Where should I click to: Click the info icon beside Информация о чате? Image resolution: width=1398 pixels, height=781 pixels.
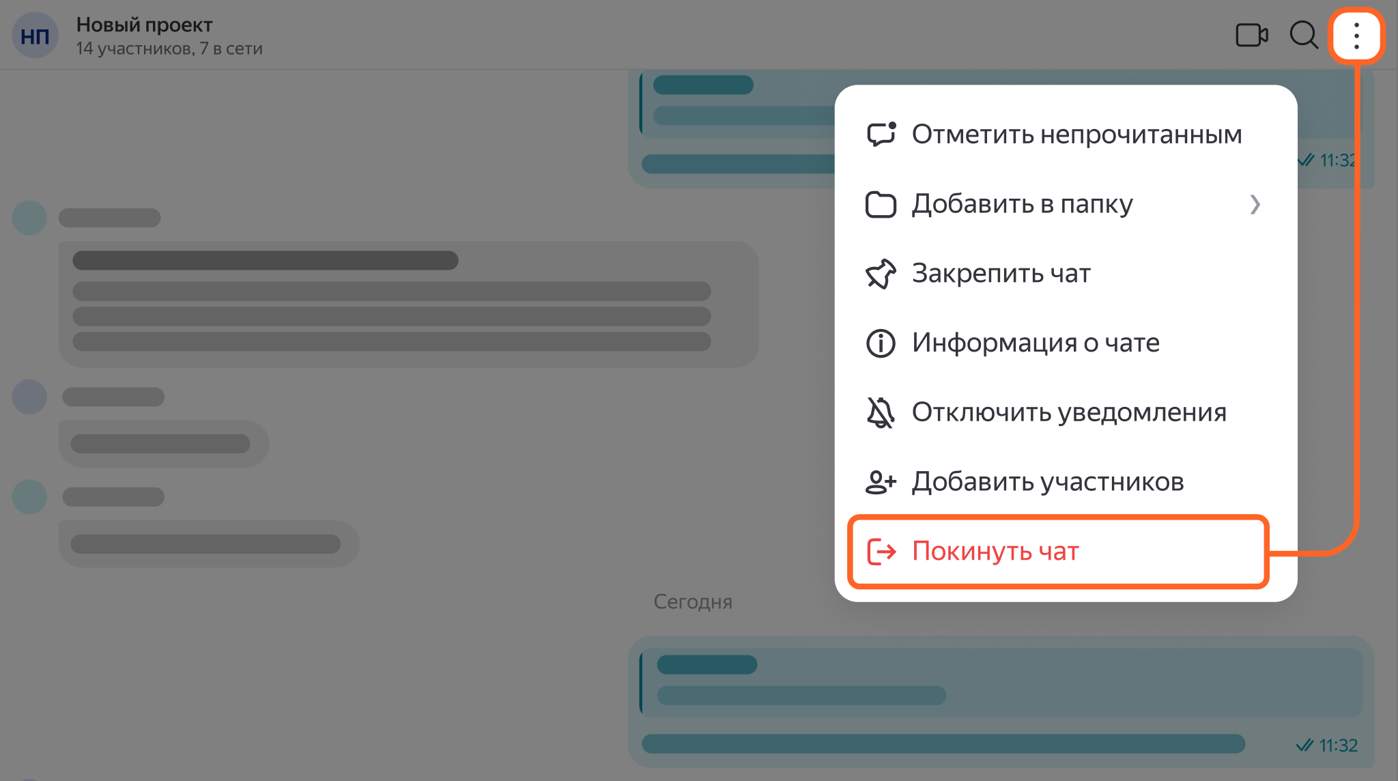click(881, 343)
